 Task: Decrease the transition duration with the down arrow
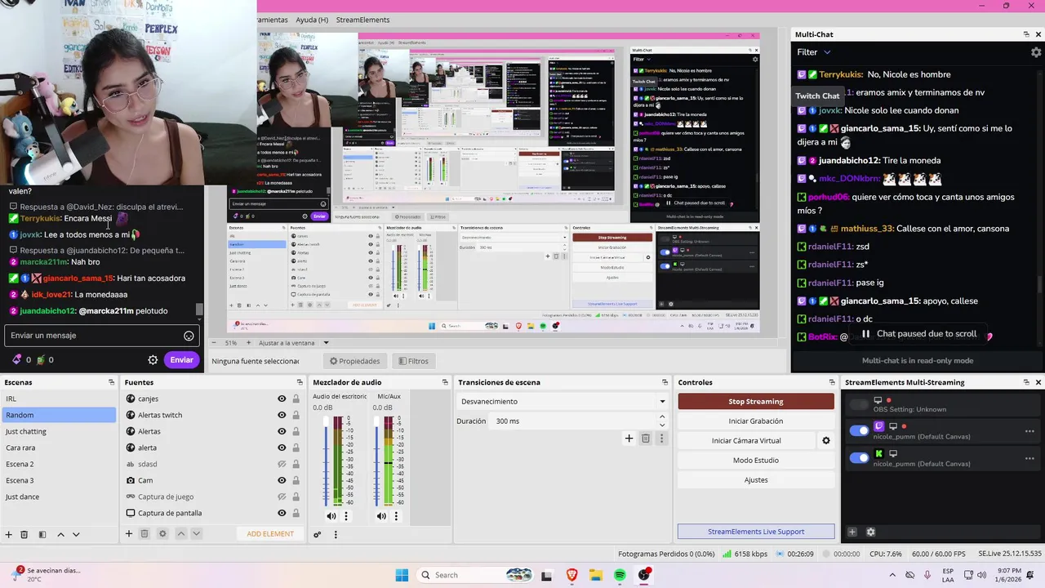pos(662,425)
